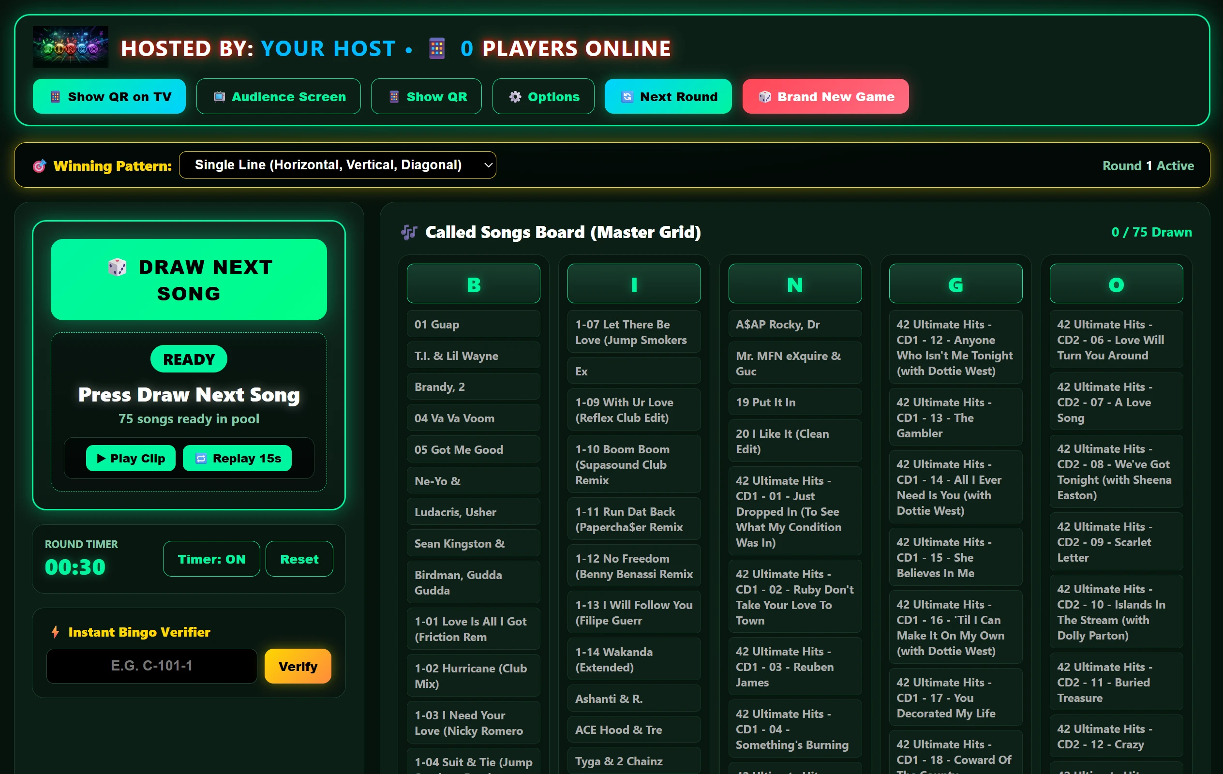The image size is (1223, 774).
Task: Click the '05 Got Me Good' cell
Action: point(473,449)
